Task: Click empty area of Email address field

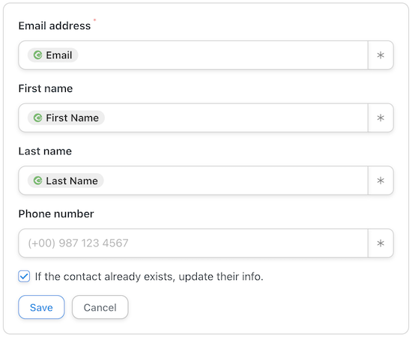Action: pyautogui.click(x=222, y=55)
